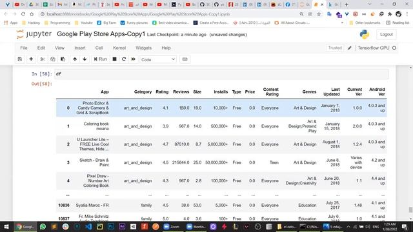413x232 pixels.
Task: Open the browser extensions puzzle icon
Action: [x=390, y=14]
